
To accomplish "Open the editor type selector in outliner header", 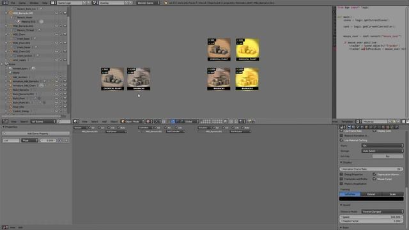I will 5,121.
